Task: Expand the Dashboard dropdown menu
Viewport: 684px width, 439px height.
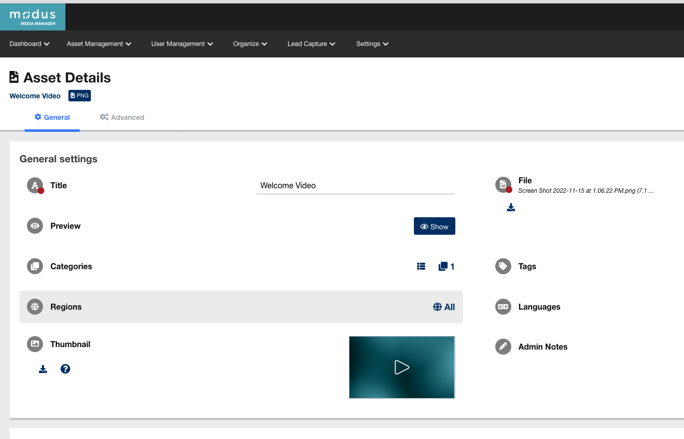Action: coord(29,44)
